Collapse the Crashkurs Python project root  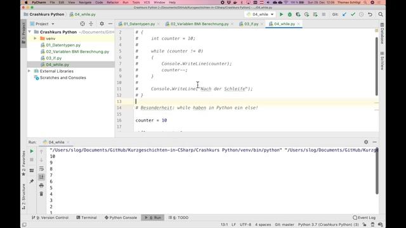coord(30,32)
